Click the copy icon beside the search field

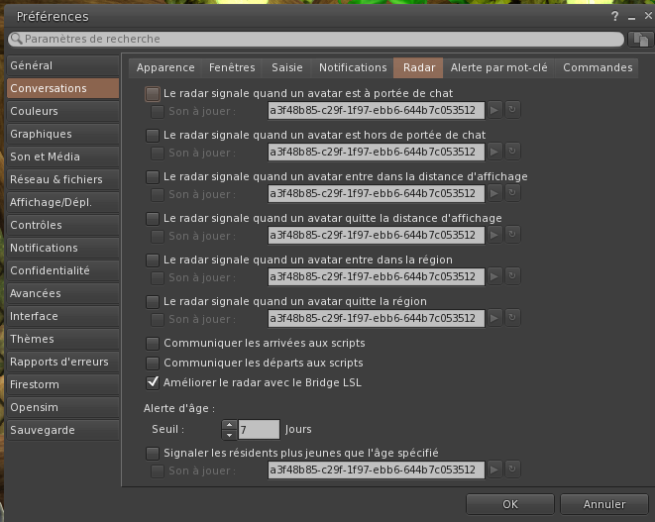[x=639, y=40]
